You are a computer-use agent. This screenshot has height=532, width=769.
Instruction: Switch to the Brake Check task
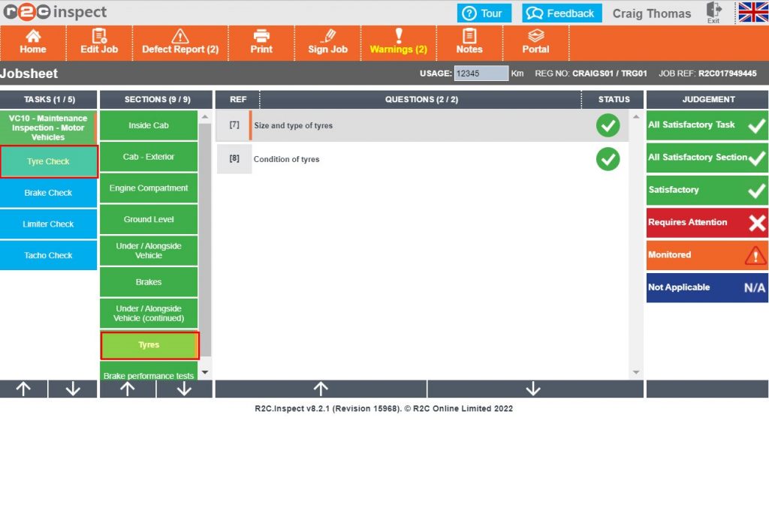(48, 193)
